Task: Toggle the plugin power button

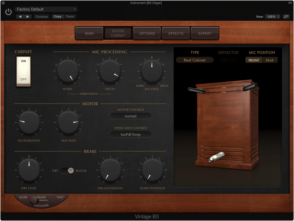Action: click(8, 12)
